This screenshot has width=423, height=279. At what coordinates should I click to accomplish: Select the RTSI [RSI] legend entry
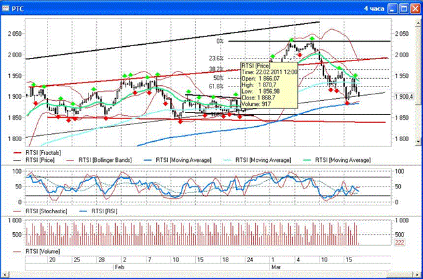[x=98, y=211]
